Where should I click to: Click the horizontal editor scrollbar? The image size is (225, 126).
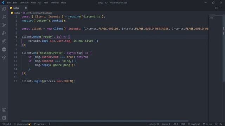click(x=105, y=121)
